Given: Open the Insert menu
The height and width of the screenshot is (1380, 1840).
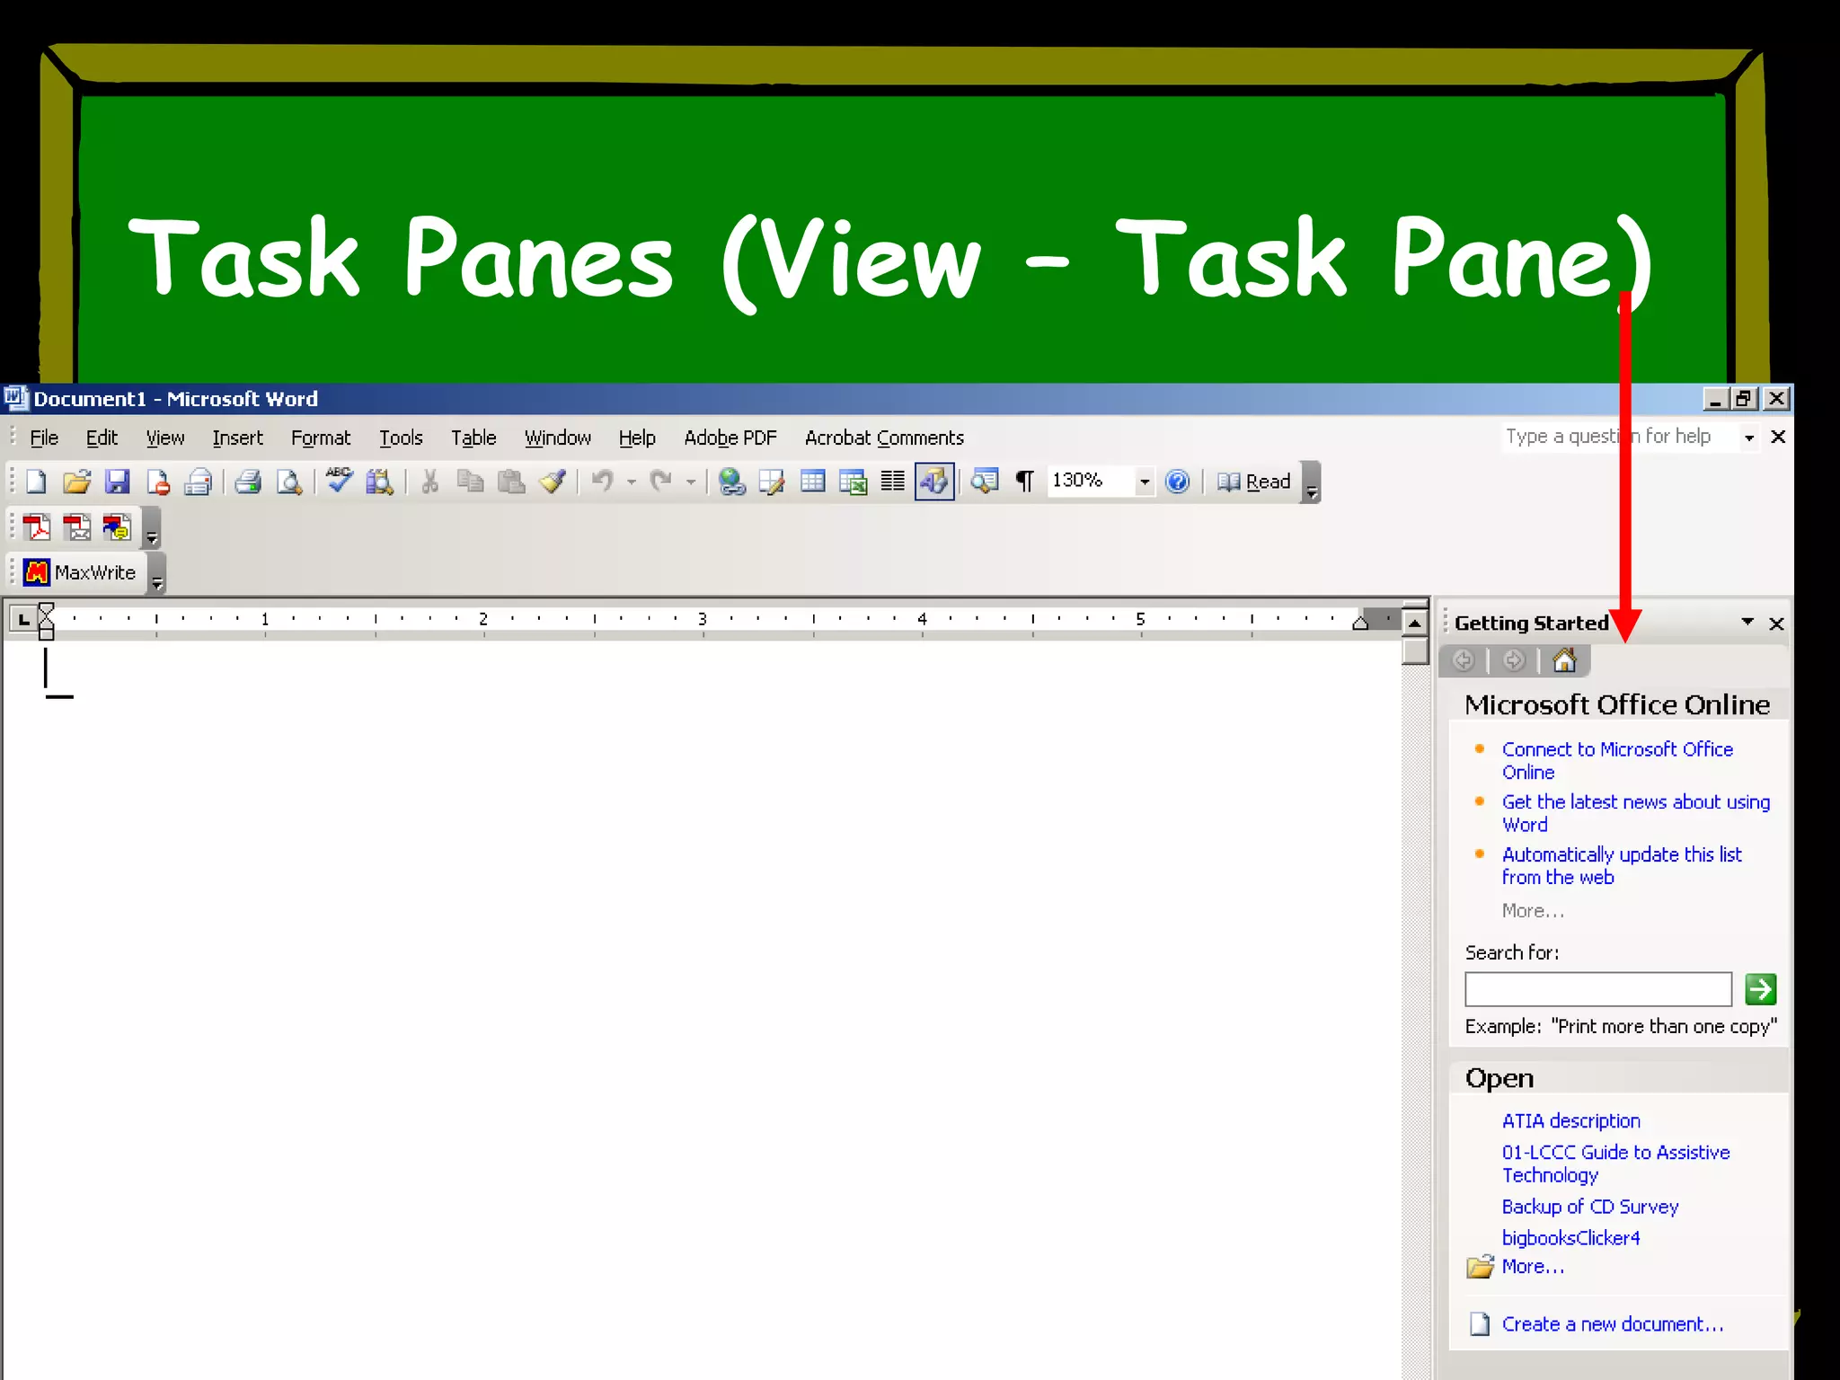Looking at the screenshot, I should click(x=237, y=438).
